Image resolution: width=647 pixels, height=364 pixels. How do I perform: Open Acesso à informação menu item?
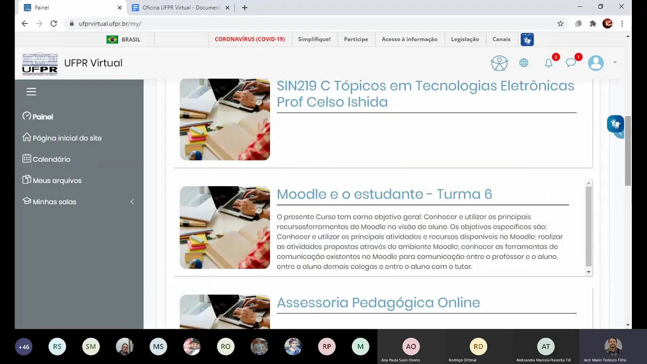[x=409, y=39]
